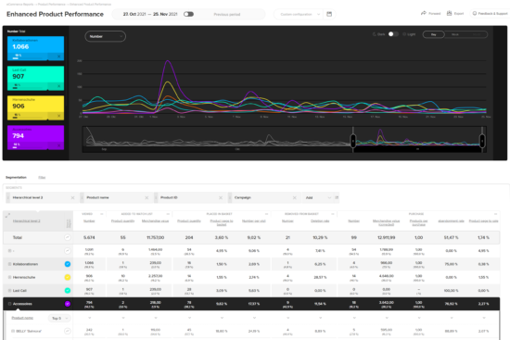Sort by the Hierarchical level 2 column header
The height and width of the screenshot is (340, 510).
pyautogui.click(x=26, y=221)
